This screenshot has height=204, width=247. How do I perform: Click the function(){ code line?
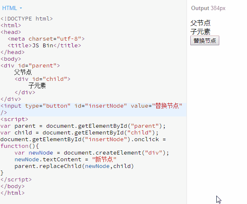(19, 146)
